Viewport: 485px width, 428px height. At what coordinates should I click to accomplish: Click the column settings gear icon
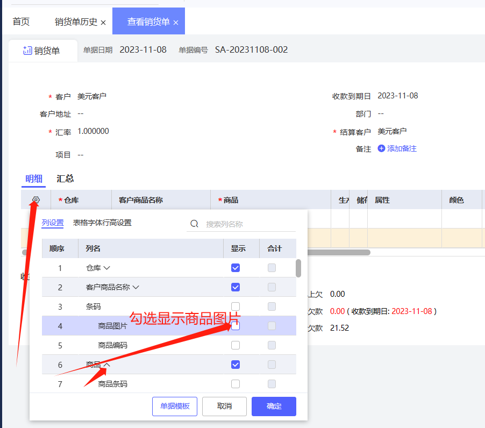click(x=35, y=200)
